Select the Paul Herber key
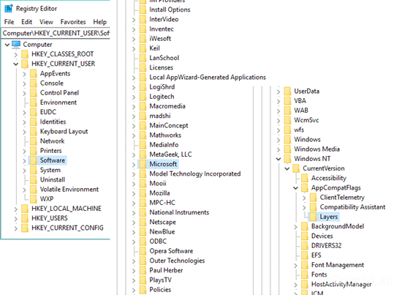Screen dimensions: 402x295 click(x=166, y=270)
